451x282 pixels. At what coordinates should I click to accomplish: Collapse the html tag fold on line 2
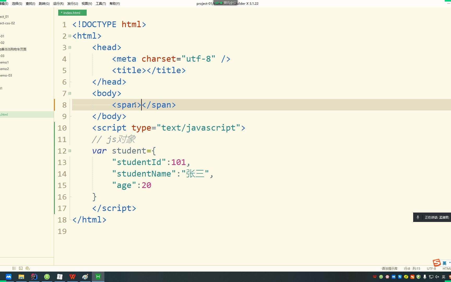tap(70, 36)
